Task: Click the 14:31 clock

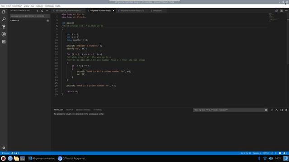Action: coord(278,158)
